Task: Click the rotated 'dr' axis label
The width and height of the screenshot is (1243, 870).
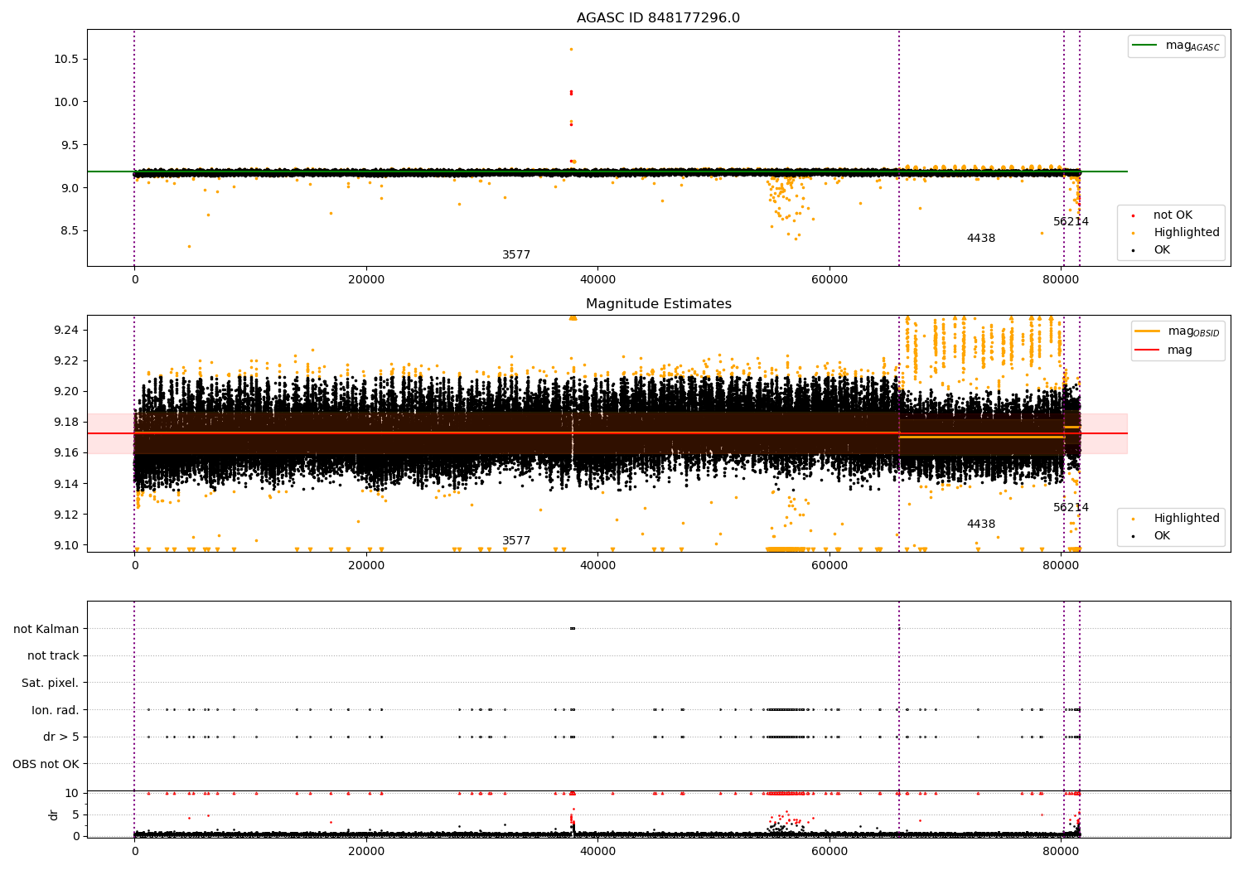Action: [x=54, y=814]
